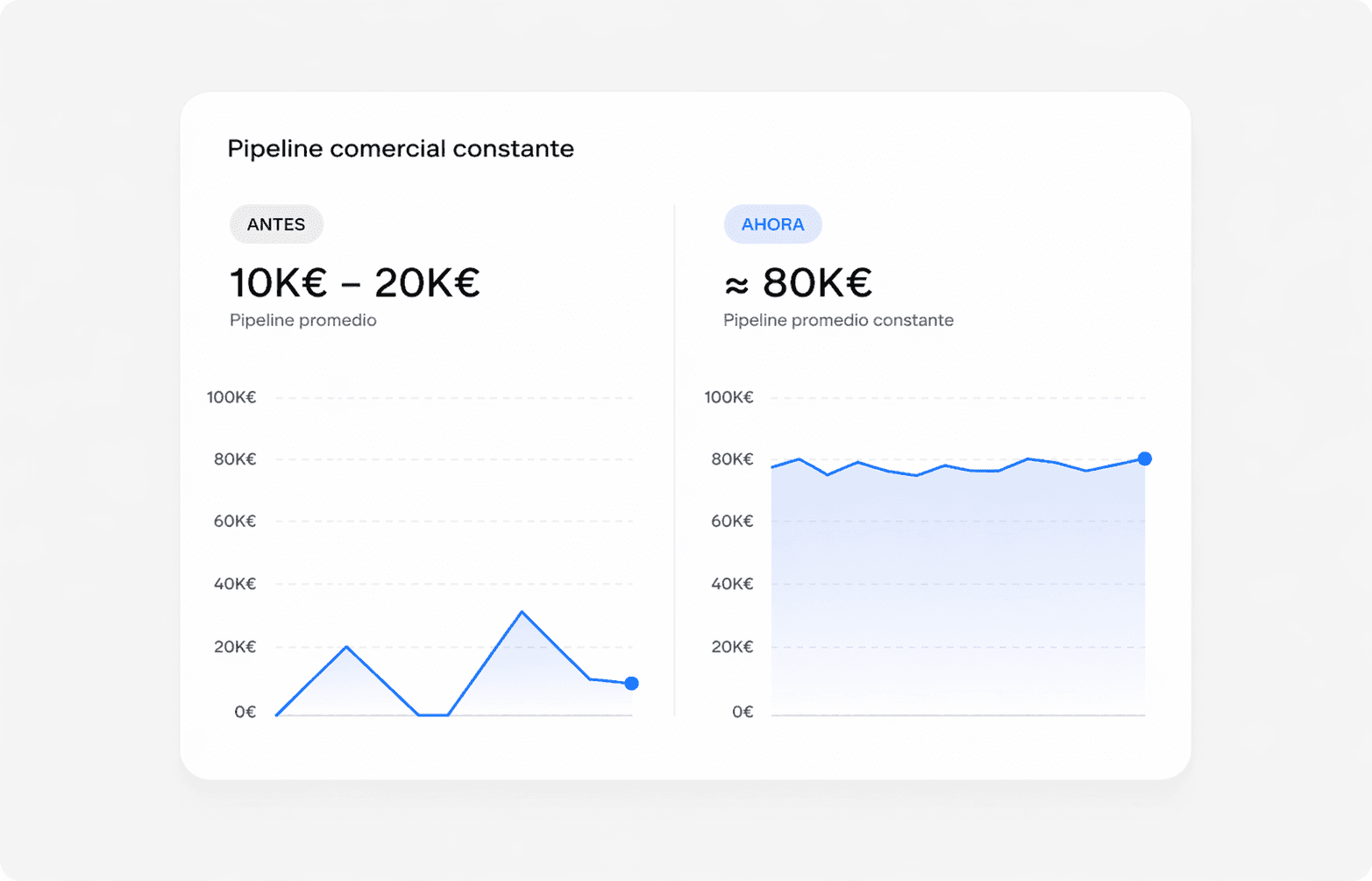The width and height of the screenshot is (1372, 881).
Task: Click the 10K€ – 20K€ value text
Action: click(353, 281)
